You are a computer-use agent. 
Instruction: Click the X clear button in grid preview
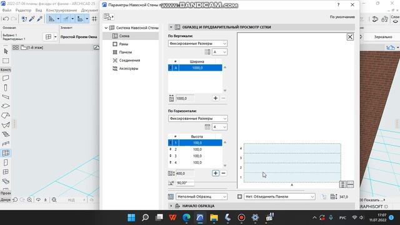tap(350, 37)
